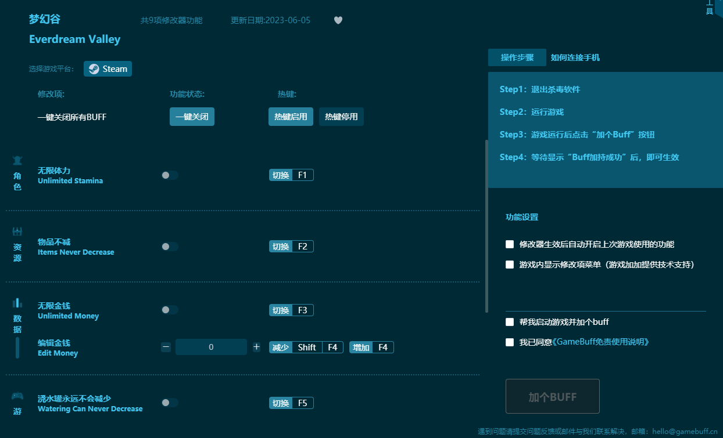Viewport: 723px width, 438px height.
Task: Click the gamepad game category icon
Action: [17, 396]
